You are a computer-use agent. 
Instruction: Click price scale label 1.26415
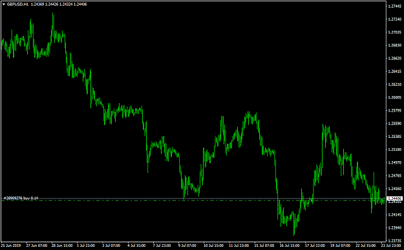pos(395,72)
